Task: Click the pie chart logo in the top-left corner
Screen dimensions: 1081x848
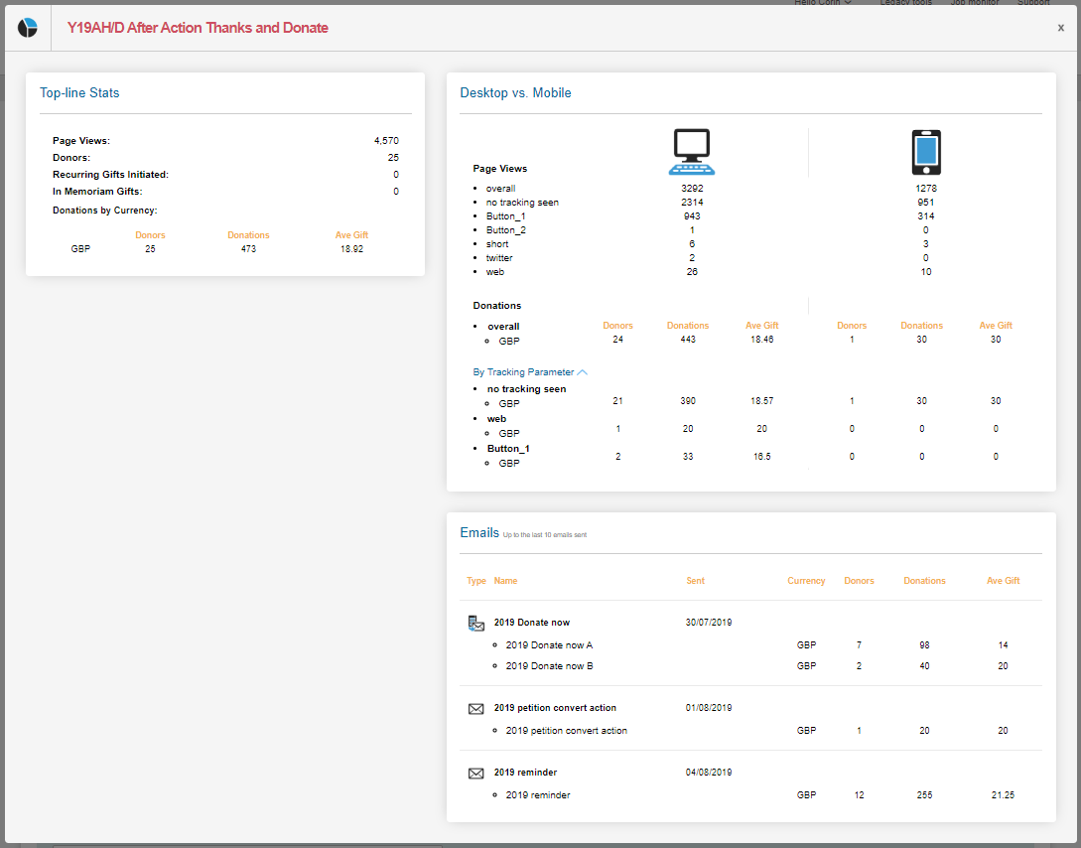Action: pos(27,27)
